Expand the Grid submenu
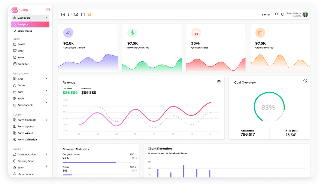This screenshot has width=321, height=186. coord(46,79)
